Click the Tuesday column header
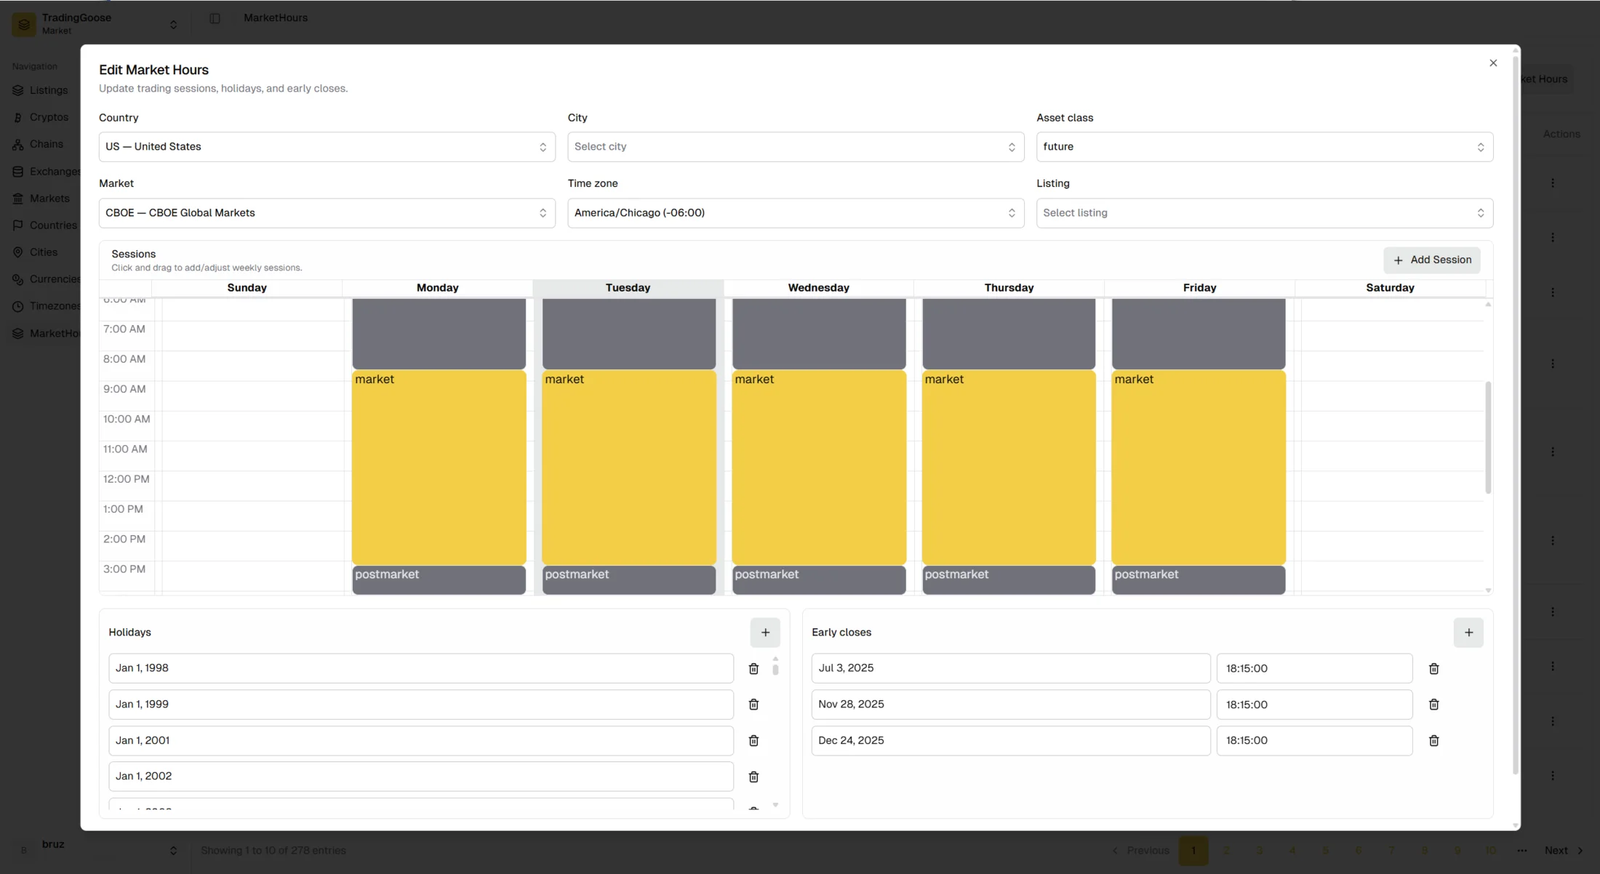 628,288
